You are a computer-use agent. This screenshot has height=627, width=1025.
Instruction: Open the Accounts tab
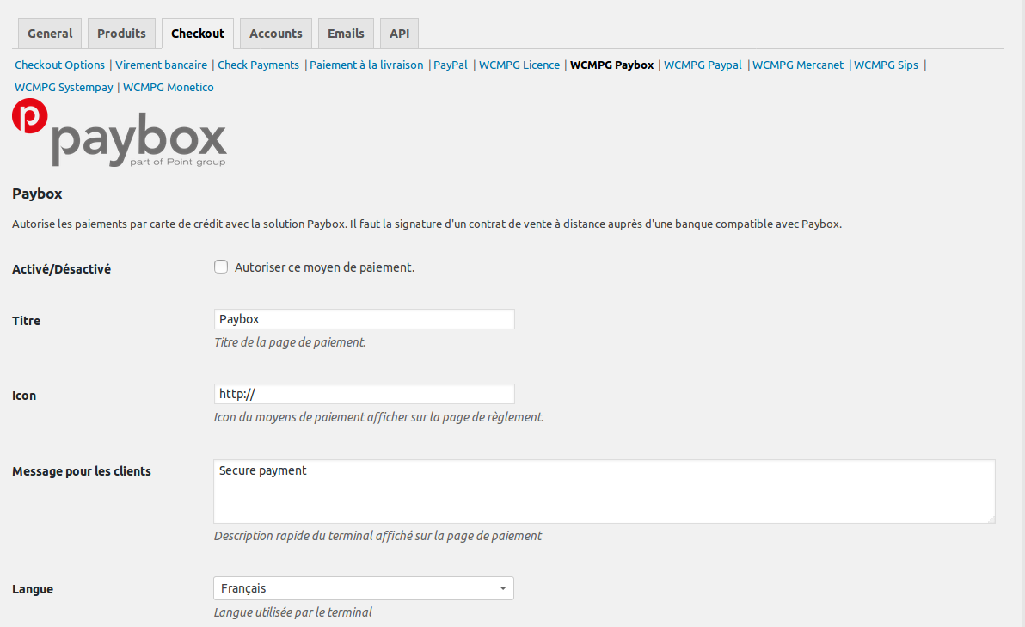276,34
